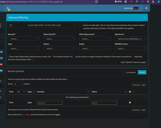Open the hamburger menu beside hostname
161x128 pixels.
146,8
